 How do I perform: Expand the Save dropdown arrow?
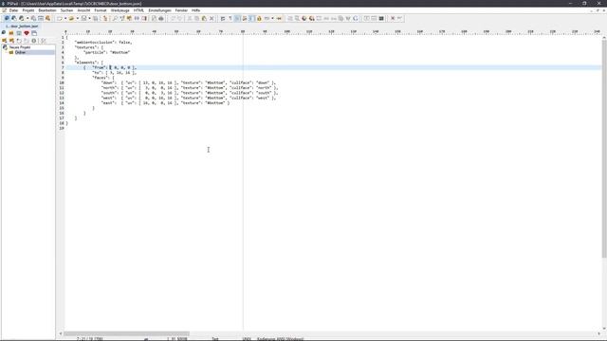coord(89,18)
